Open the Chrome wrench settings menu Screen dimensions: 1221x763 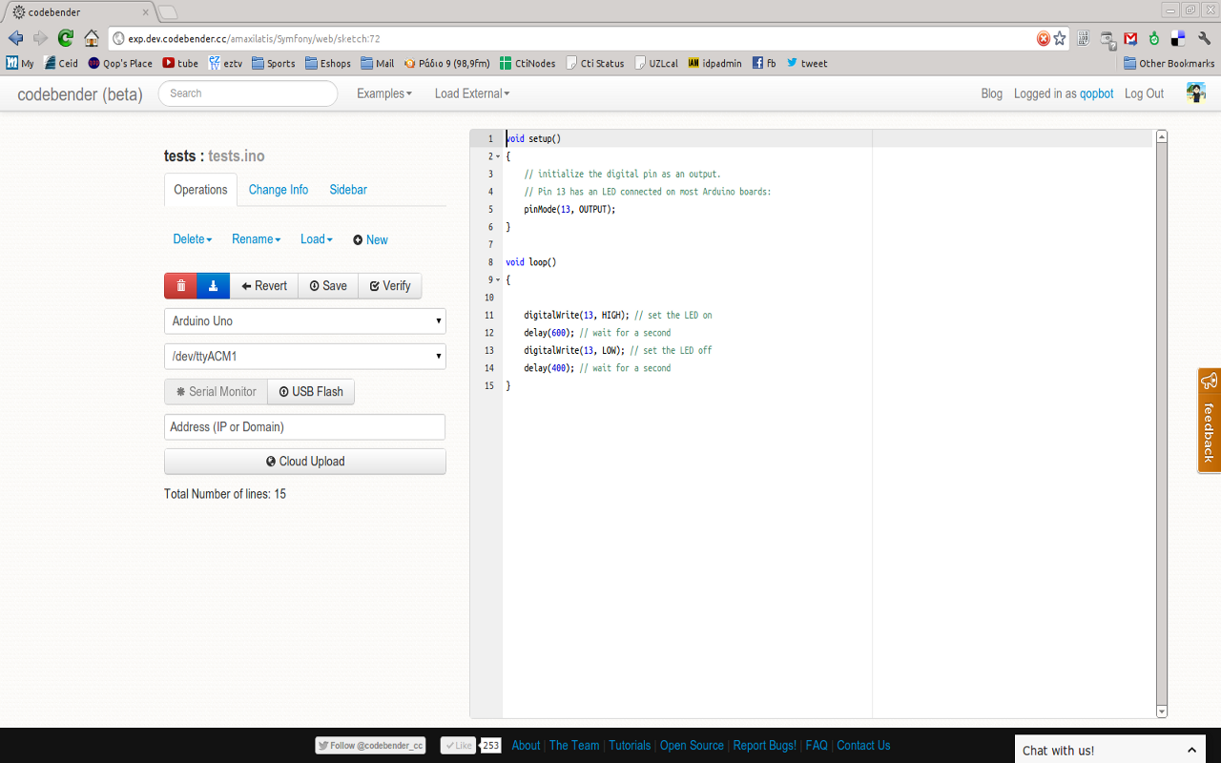(x=1204, y=38)
